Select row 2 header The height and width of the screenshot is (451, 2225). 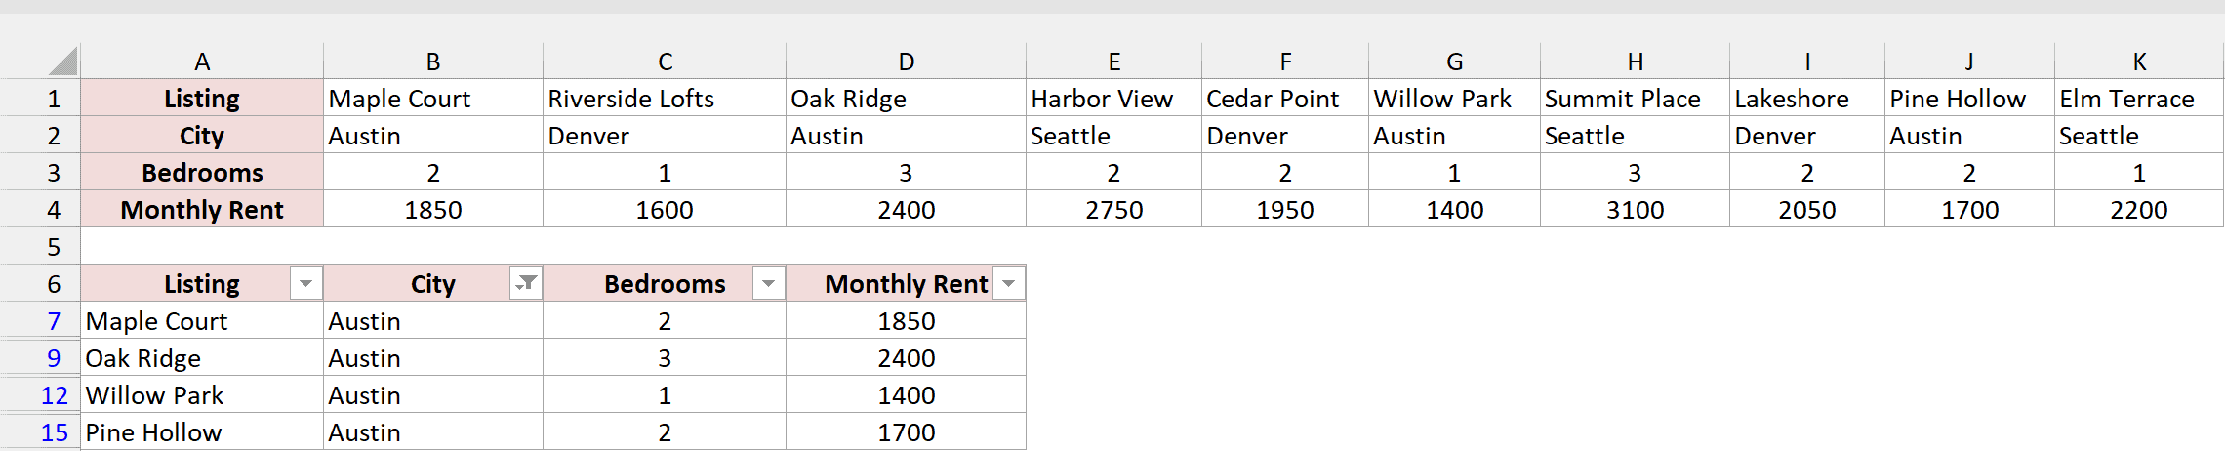coord(40,135)
